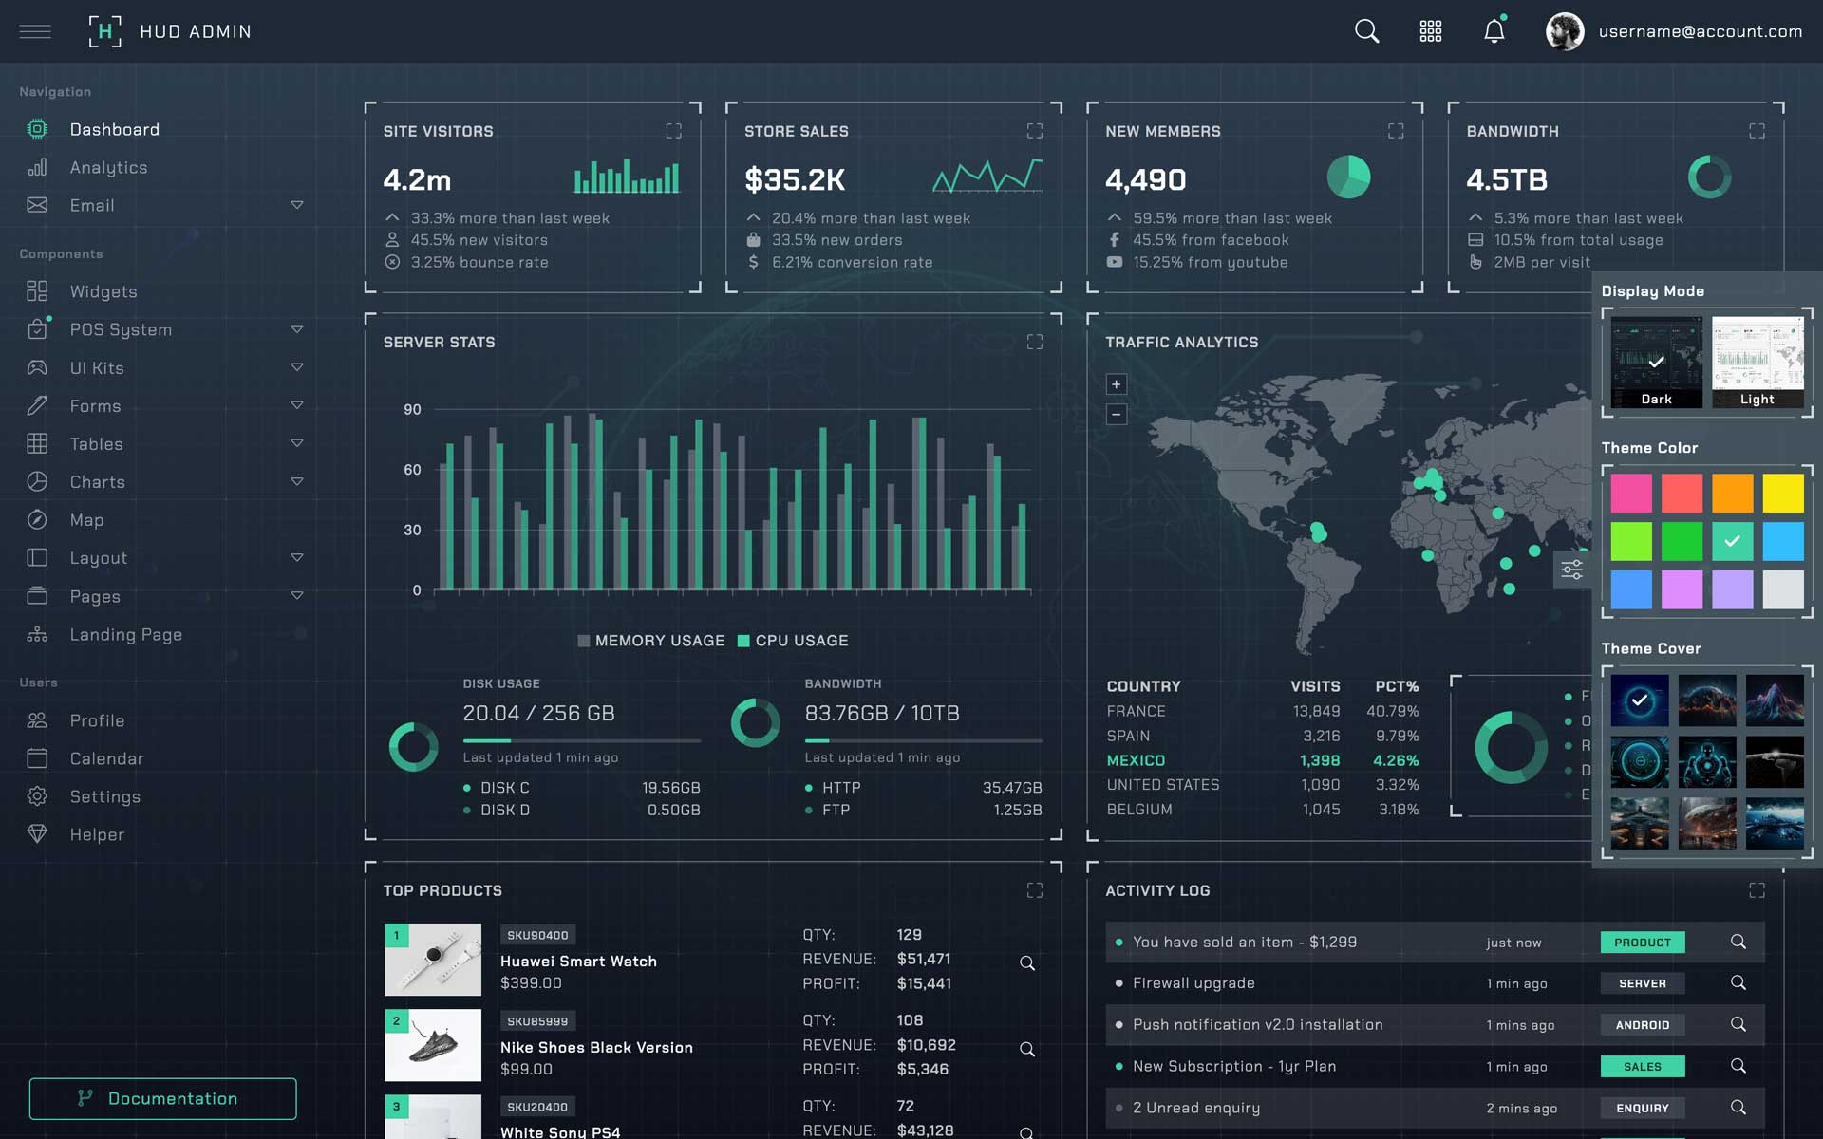Zoom out on the traffic map

[1117, 414]
